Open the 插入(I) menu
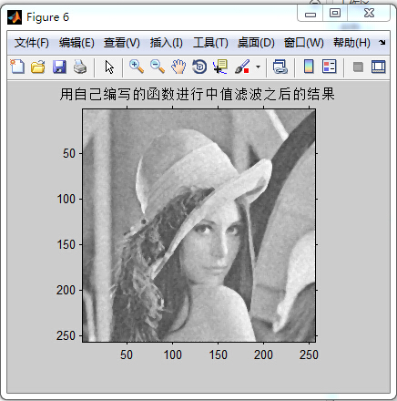The image size is (397, 401). (x=167, y=43)
